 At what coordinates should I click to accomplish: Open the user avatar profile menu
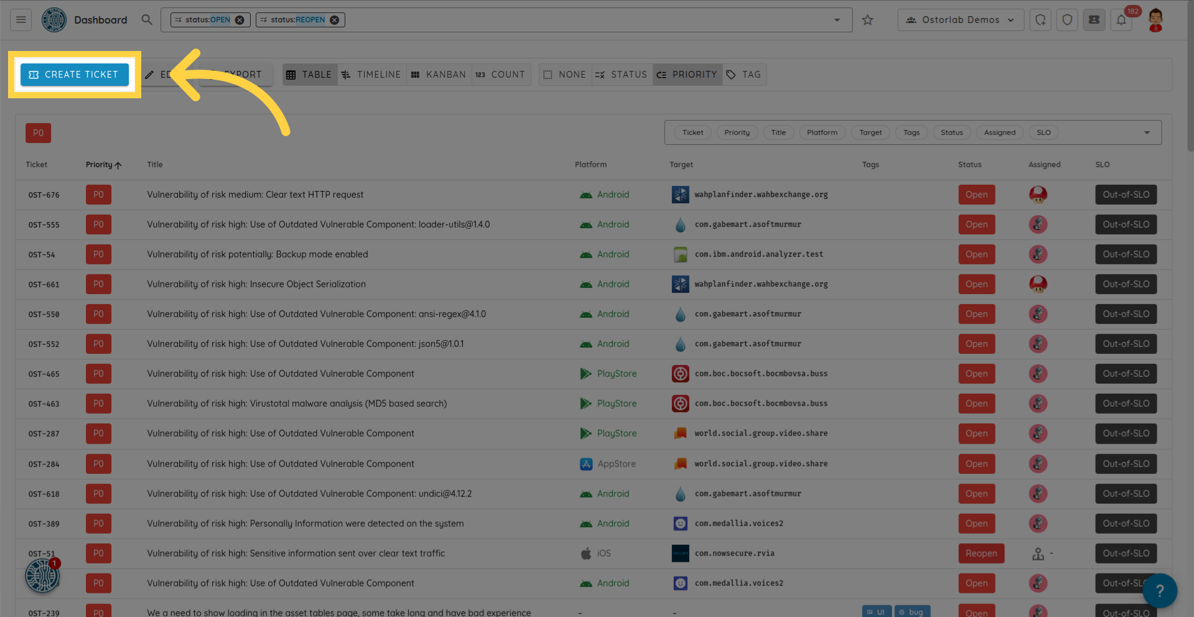point(1155,20)
